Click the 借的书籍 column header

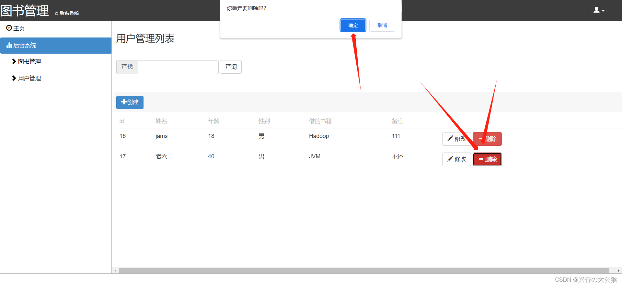[320, 121]
